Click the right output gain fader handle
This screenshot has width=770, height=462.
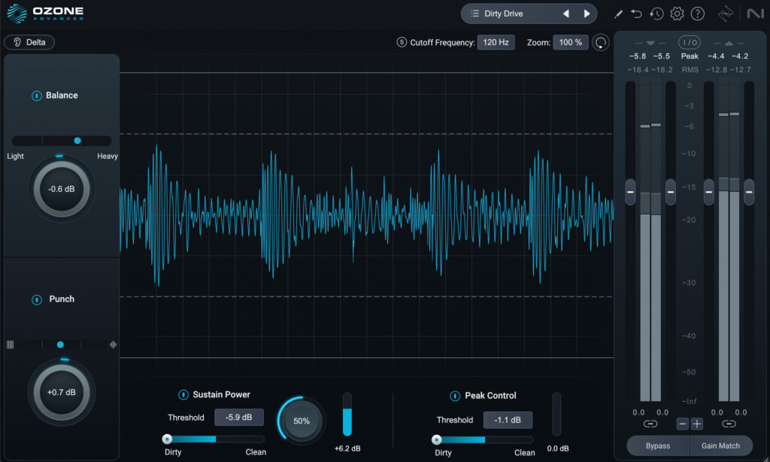[x=749, y=192]
